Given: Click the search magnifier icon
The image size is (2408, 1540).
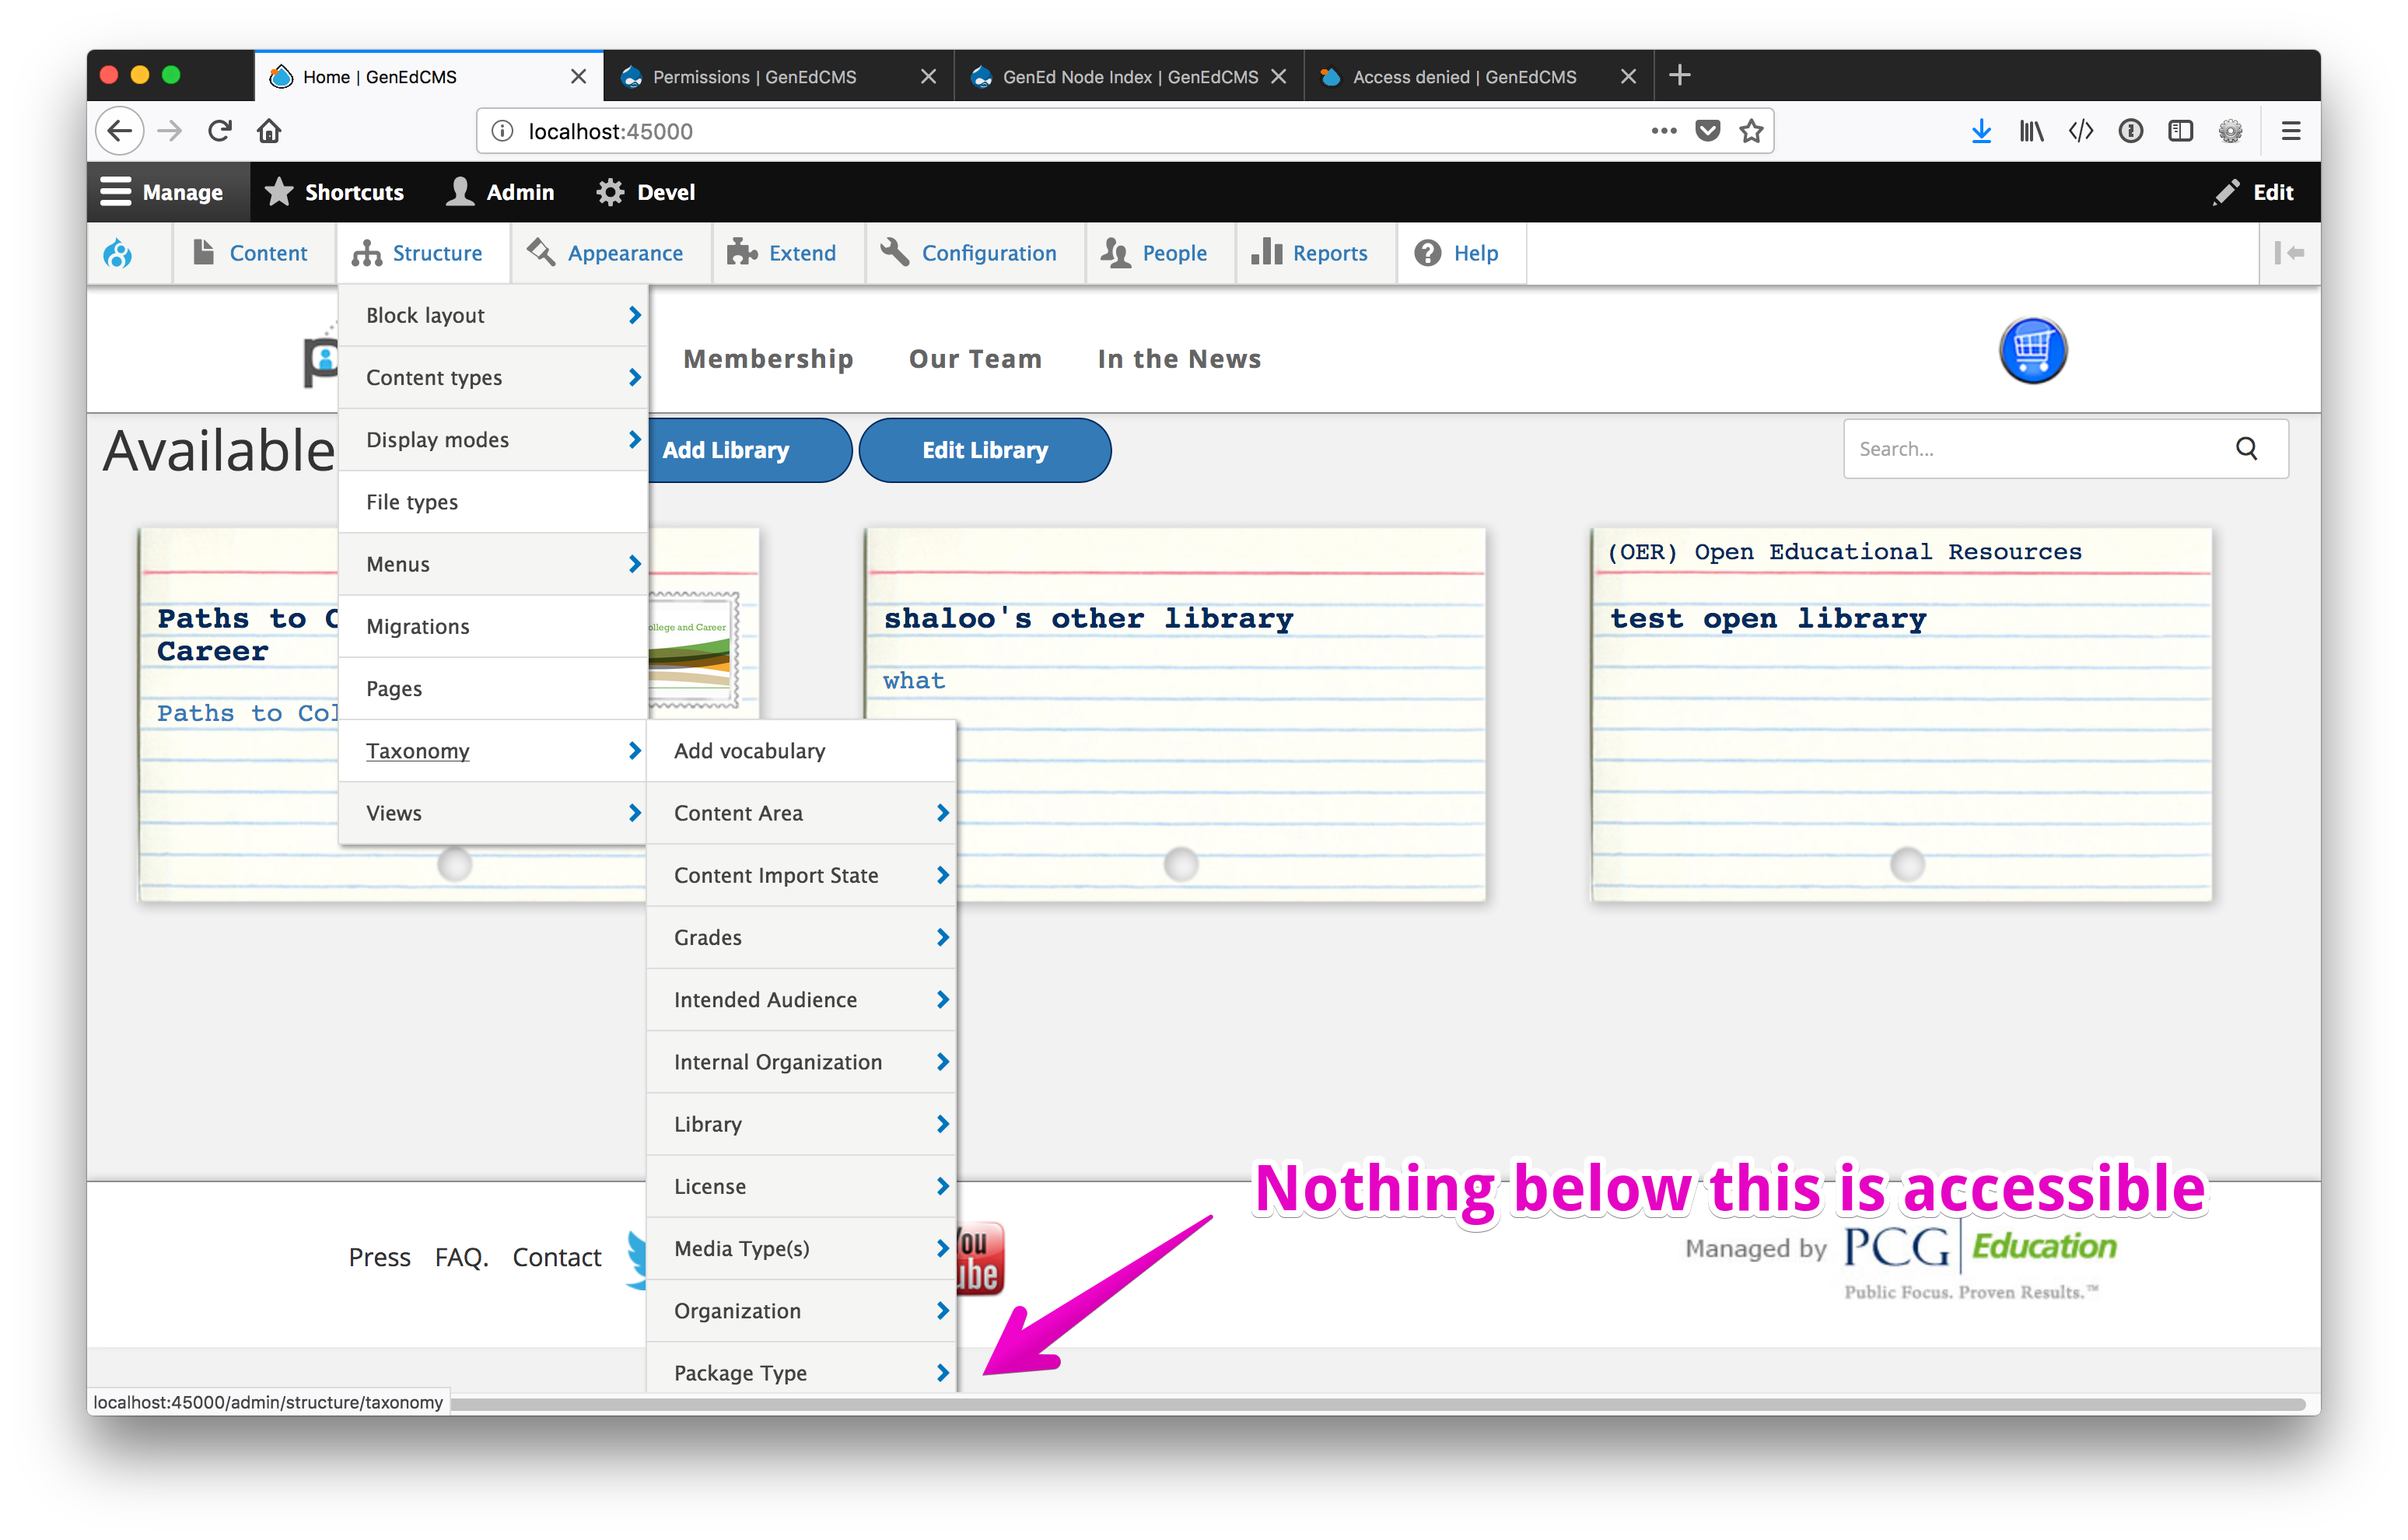Looking at the screenshot, I should 2247,448.
